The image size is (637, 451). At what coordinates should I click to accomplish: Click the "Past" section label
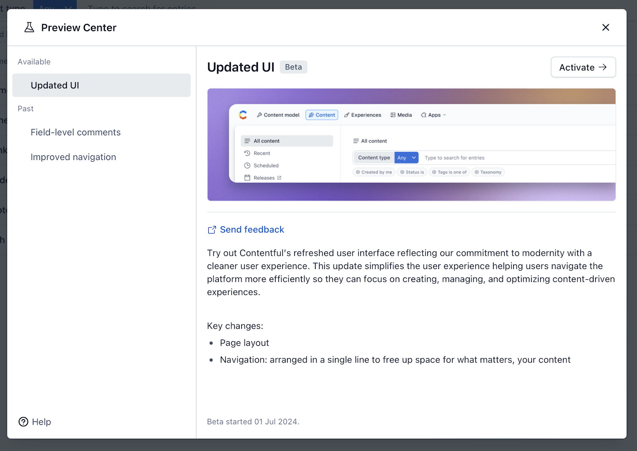(25, 109)
